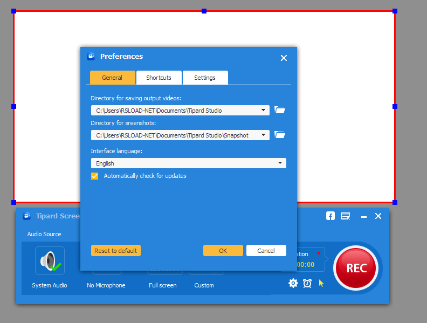Click the Preferences dialog title text

tap(121, 57)
